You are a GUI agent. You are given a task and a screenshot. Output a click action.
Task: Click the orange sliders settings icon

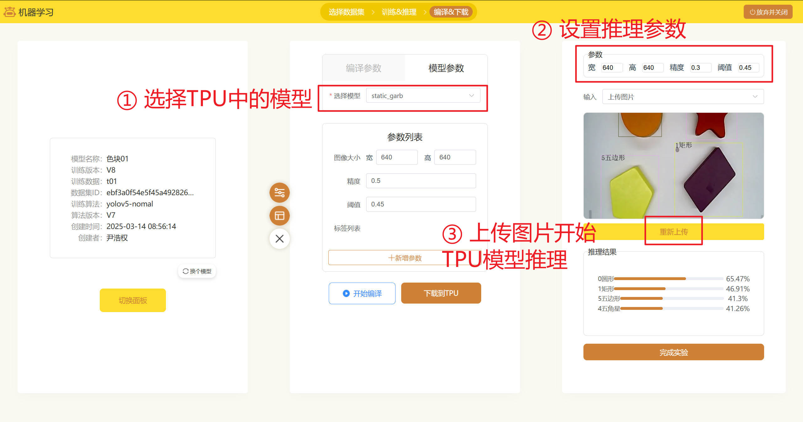279,192
